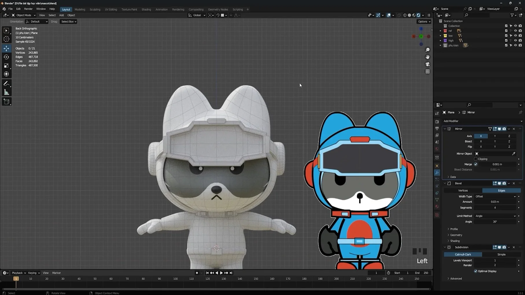The image size is (525, 295).
Task: Toggle the camera view icon
Action: 428,64
